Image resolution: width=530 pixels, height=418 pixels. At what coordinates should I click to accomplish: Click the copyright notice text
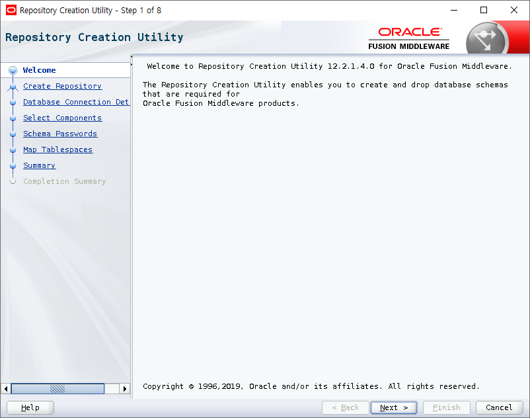[x=311, y=386]
